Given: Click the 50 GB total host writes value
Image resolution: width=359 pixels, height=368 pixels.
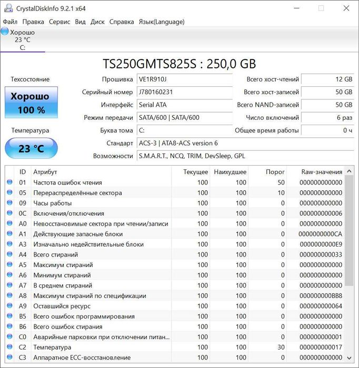Looking at the screenshot, I should pyautogui.click(x=327, y=92).
